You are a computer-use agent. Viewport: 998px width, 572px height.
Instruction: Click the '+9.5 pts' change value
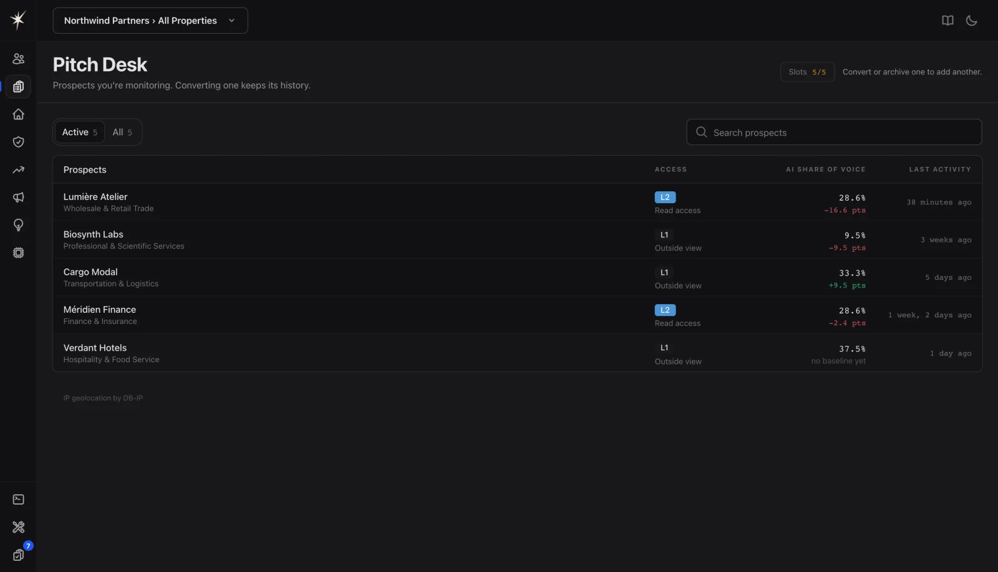tap(847, 285)
